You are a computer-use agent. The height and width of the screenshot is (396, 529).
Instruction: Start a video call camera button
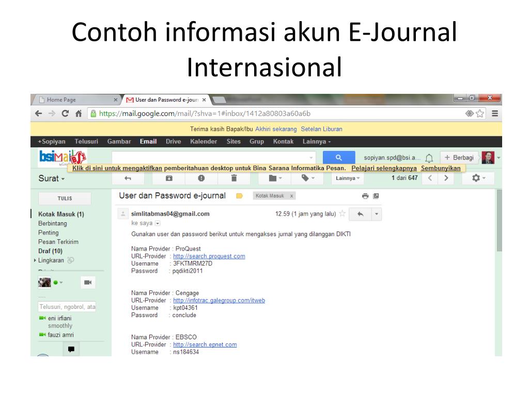coord(88,283)
